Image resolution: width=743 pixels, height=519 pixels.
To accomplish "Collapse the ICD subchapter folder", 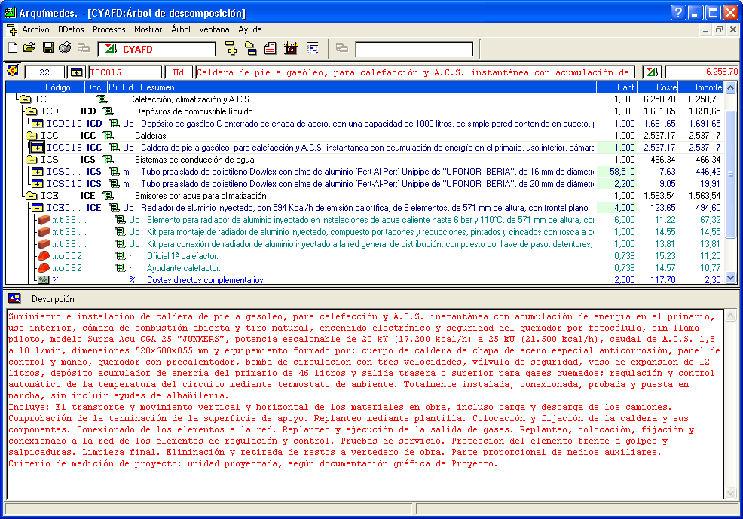I will click(32, 111).
